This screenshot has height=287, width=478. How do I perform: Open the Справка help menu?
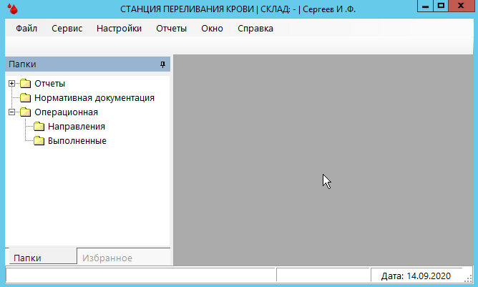(x=255, y=29)
